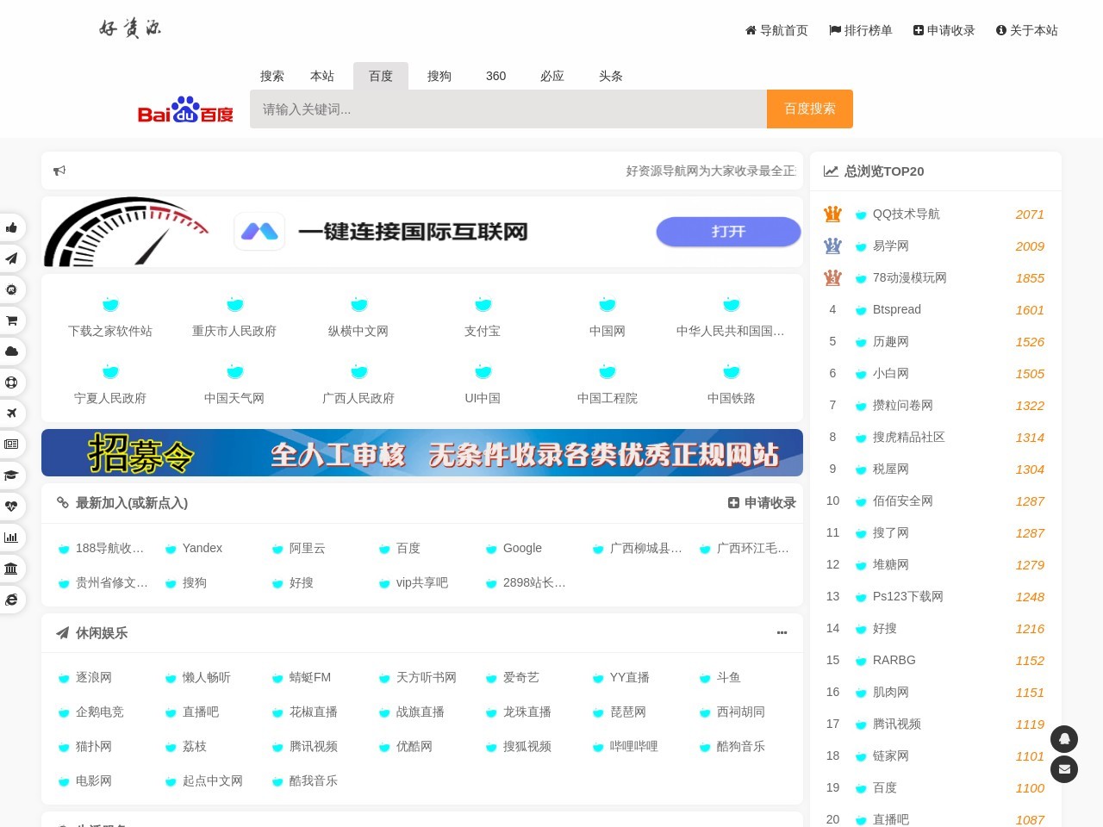Screen dimensions: 1103x827
Task: Select the newspaper category icon
Action: 12,445
